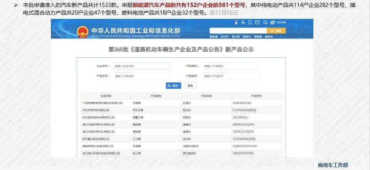
Task: Open the 找文件 navigation item
Action: (224, 37)
